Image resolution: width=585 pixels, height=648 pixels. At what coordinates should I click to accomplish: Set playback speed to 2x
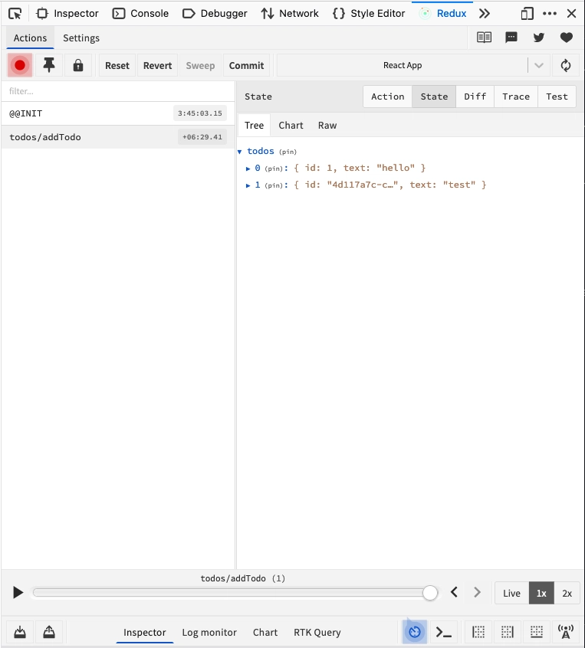point(567,593)
